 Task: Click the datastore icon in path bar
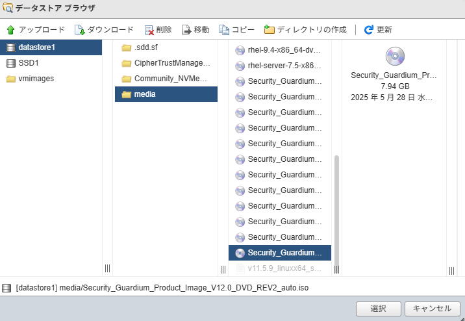click(x=6, y=288)
